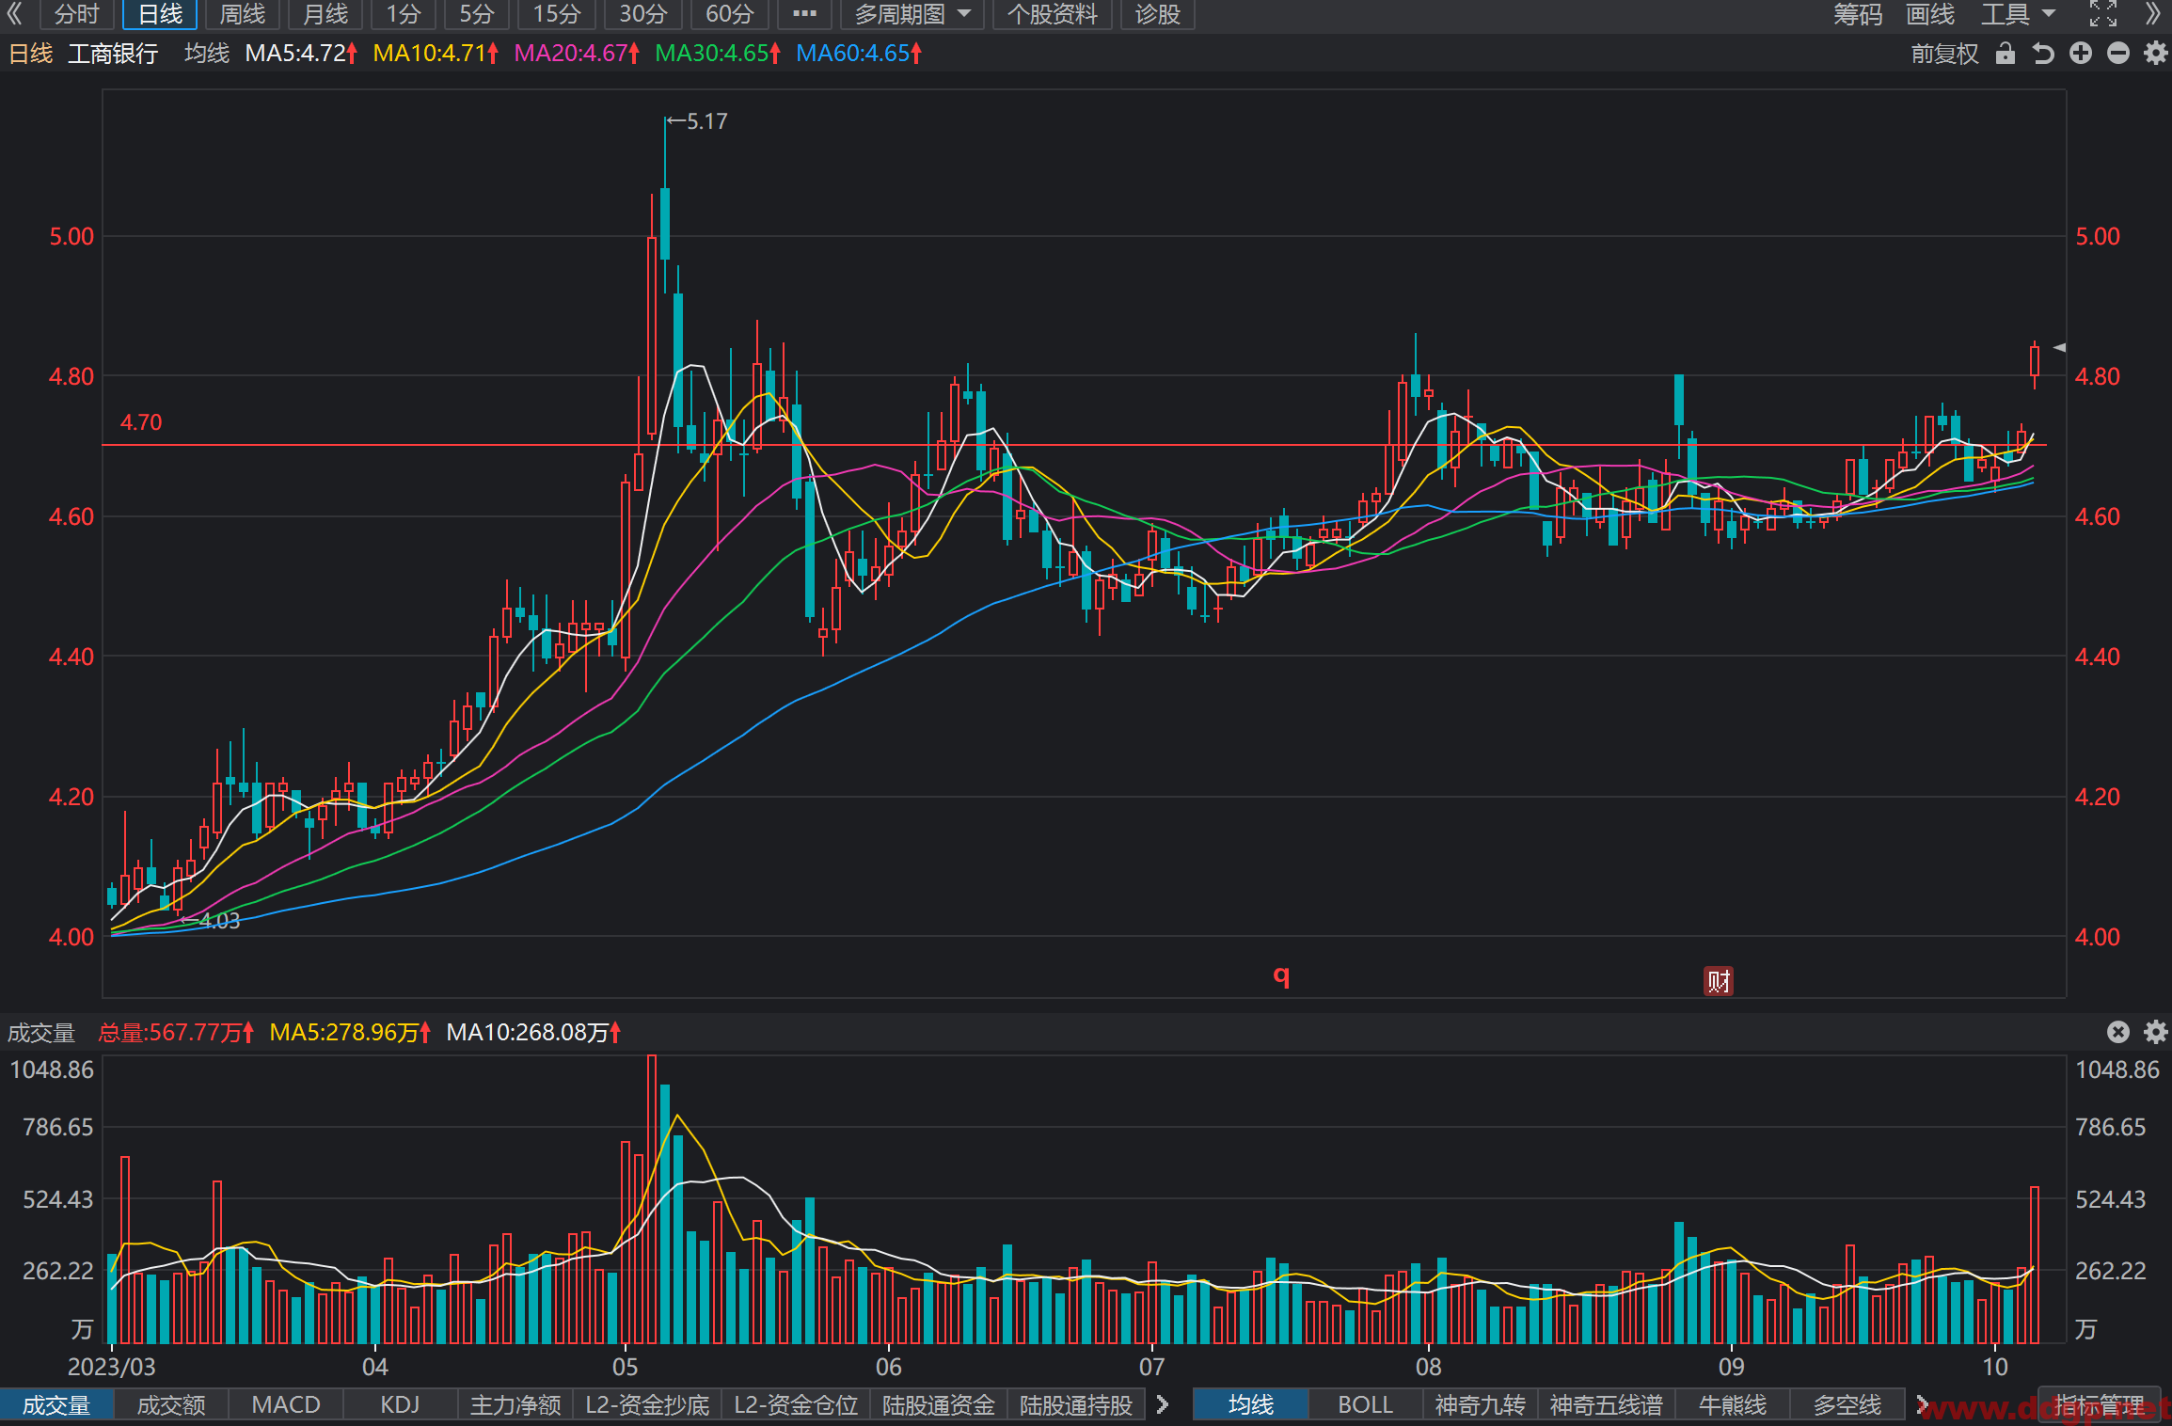The image size is (2172, 1426).
Task: Select 成交额 sub-indicator tab
Action: [171, 1404]
